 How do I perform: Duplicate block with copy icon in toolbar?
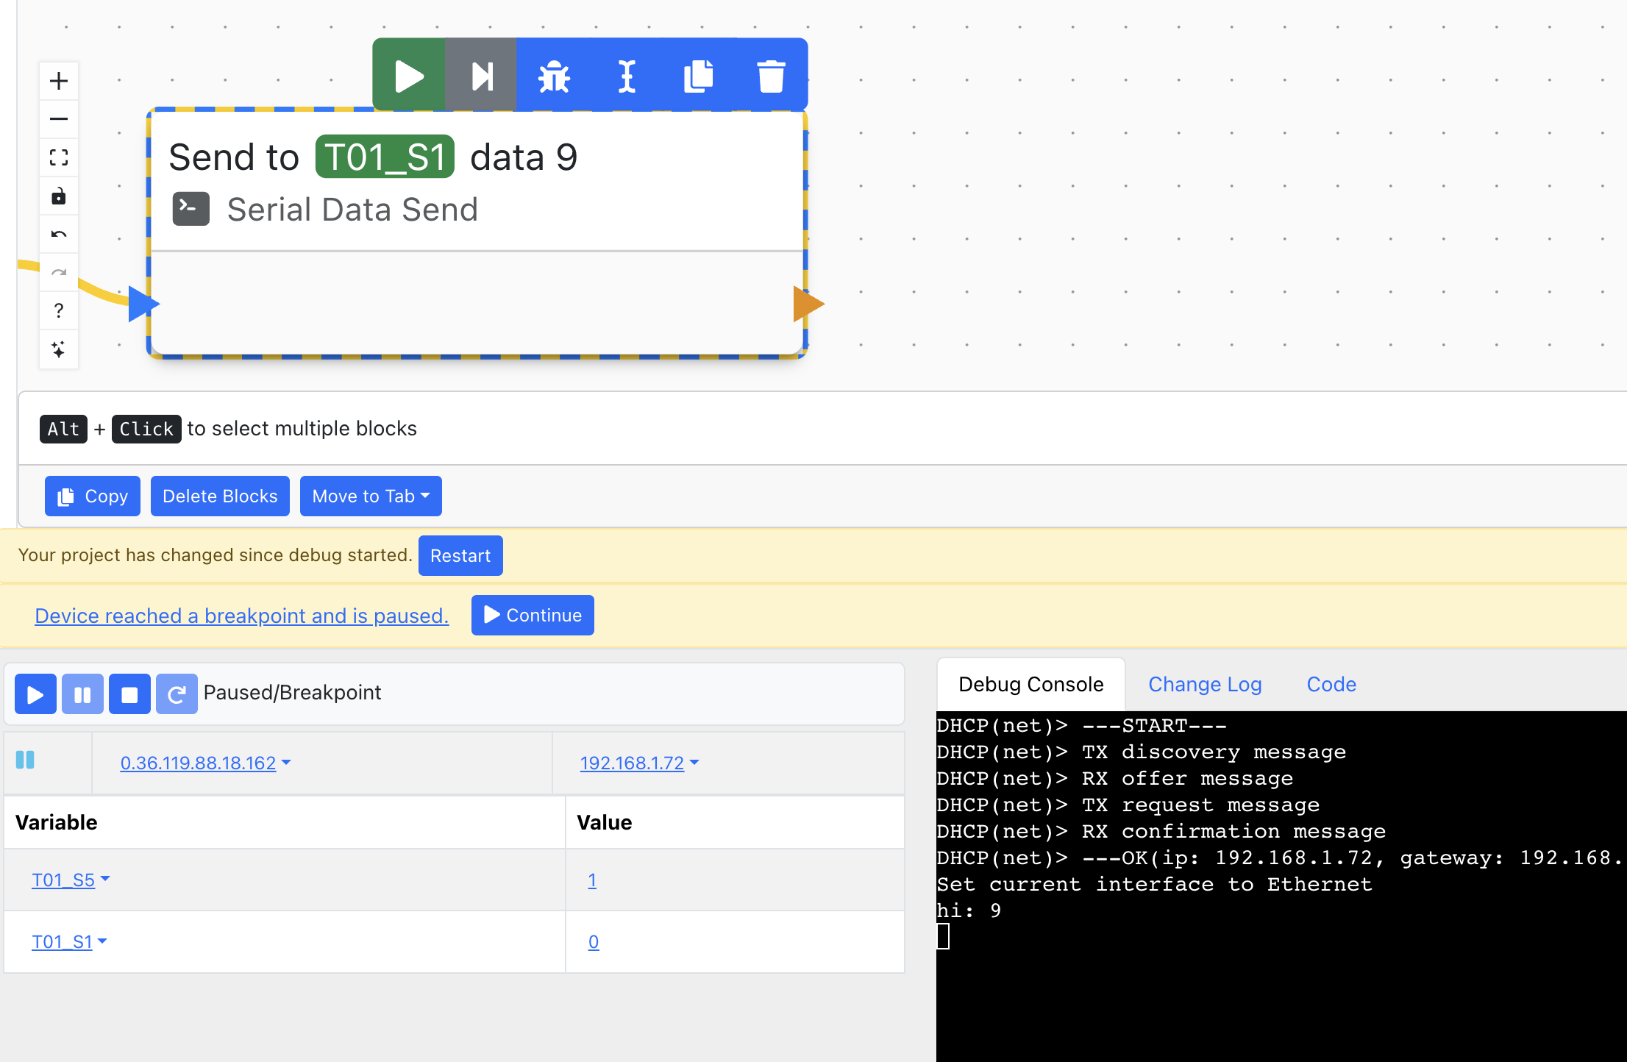pos(698,75)
